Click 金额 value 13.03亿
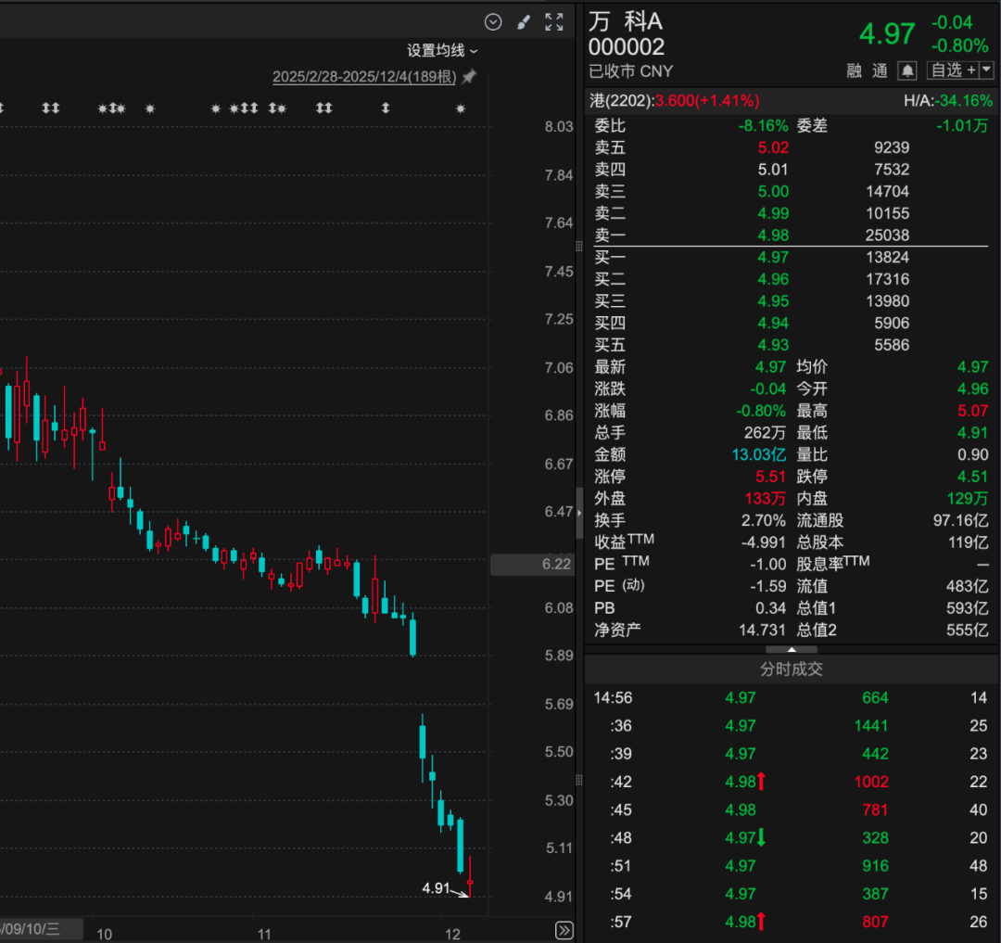Screen dimensions: 1001x943 click(758, 454)
